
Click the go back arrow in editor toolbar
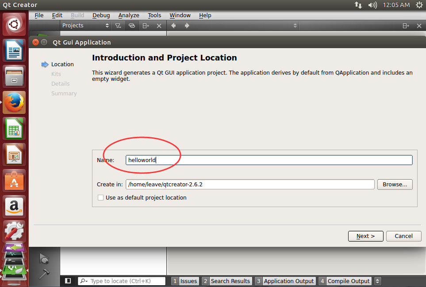coord(173,26)
